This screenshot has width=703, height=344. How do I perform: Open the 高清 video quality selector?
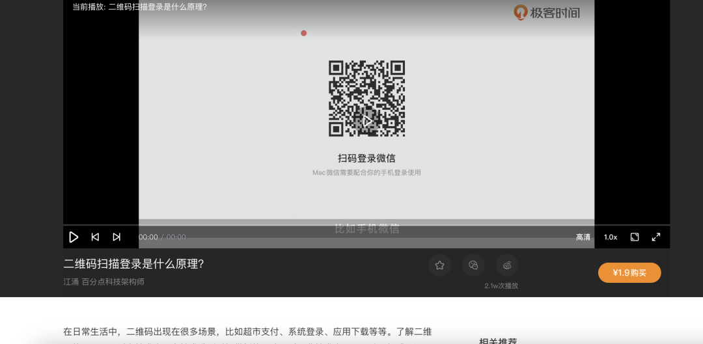pos(583,237)
